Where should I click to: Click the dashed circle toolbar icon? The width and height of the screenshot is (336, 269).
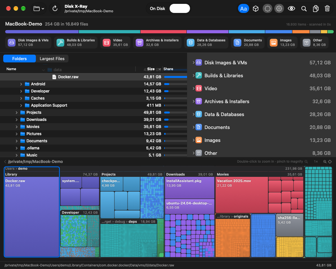[267, 9]
